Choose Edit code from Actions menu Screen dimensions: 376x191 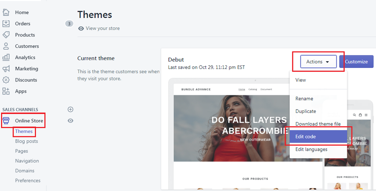click(x=318, y=137)
